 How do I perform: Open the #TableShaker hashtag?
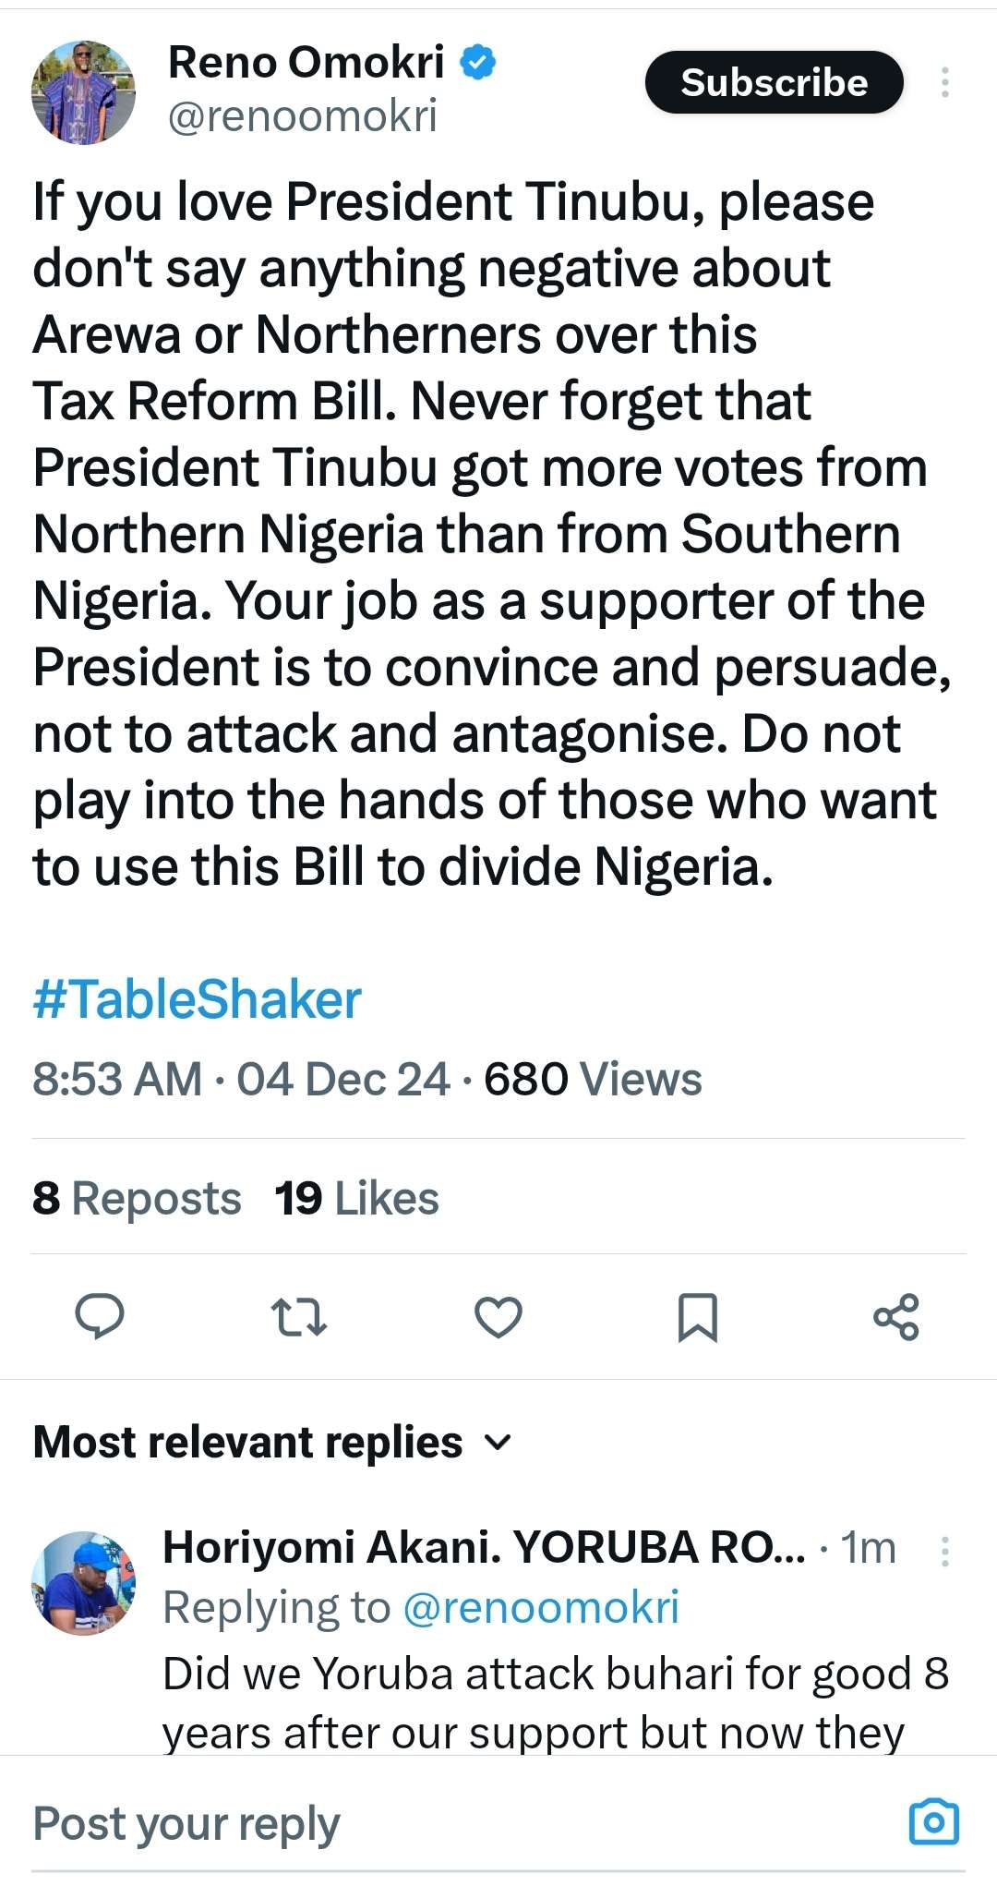[197, 999]
